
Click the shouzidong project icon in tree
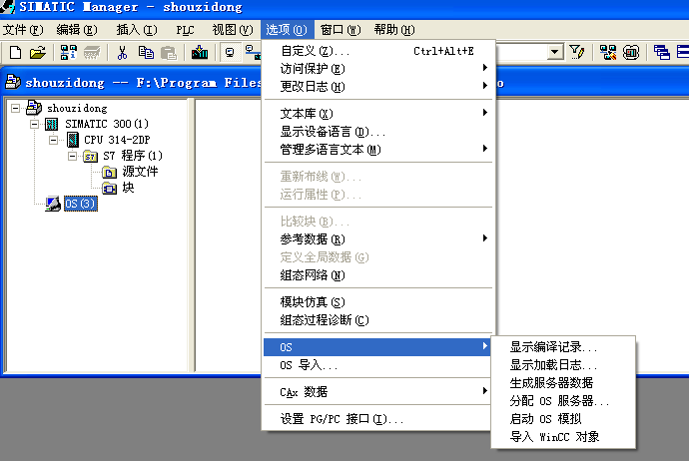pos(34,108)
